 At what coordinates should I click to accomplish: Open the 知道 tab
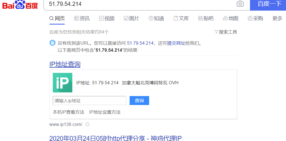click(x=156, y=18)
